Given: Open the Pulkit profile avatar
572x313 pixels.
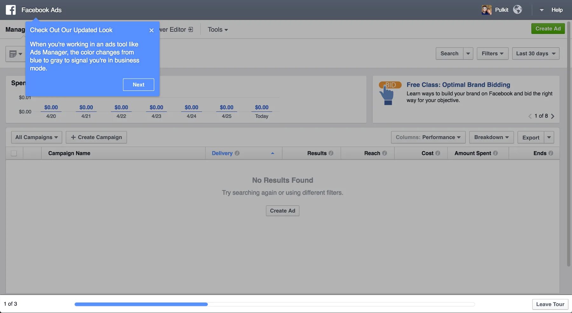Looking at the screenshot, I should pos(486,10).
